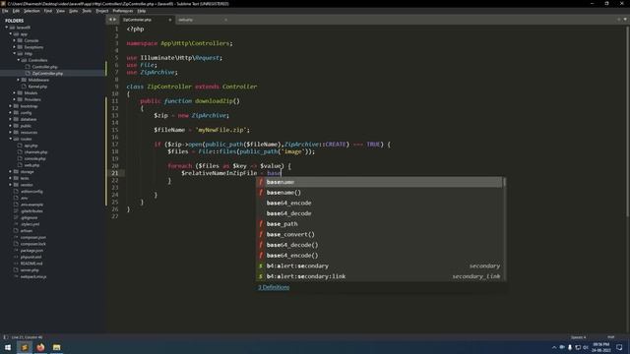Image resolution: width=630 pixels, height=354 pixels.
Task: Open the Help menu
Action: click(142, 11)
